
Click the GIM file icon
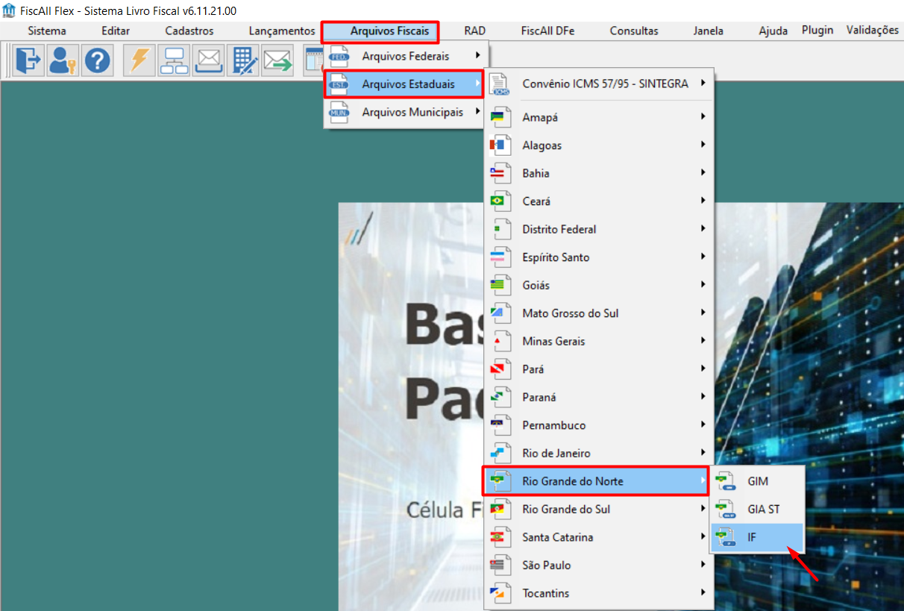[725, 482]
